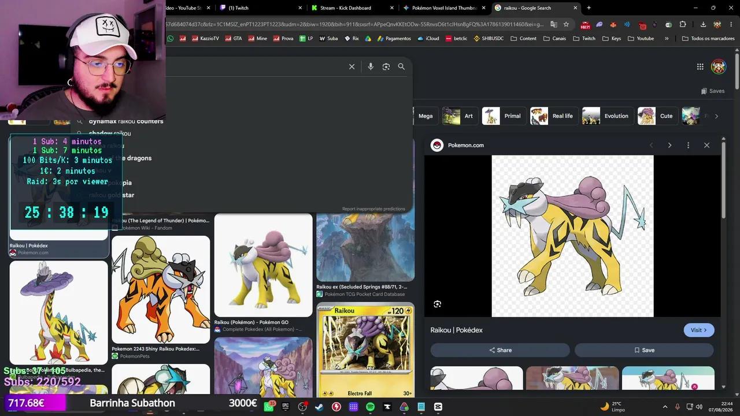Open the Chrome extensions puzzle menu
Screen dimensions: 740x416
point(683,24)
